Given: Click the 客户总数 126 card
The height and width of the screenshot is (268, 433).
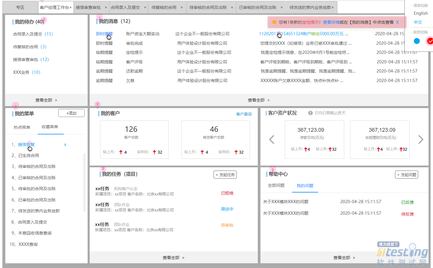Looking at the screenshot, I should (x=134, y=139).
